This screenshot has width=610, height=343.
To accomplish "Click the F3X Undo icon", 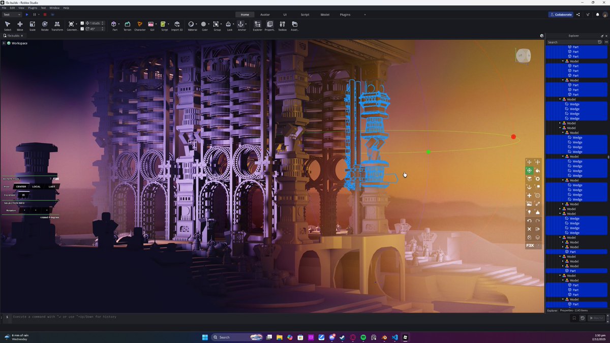I will click(530, 221).
